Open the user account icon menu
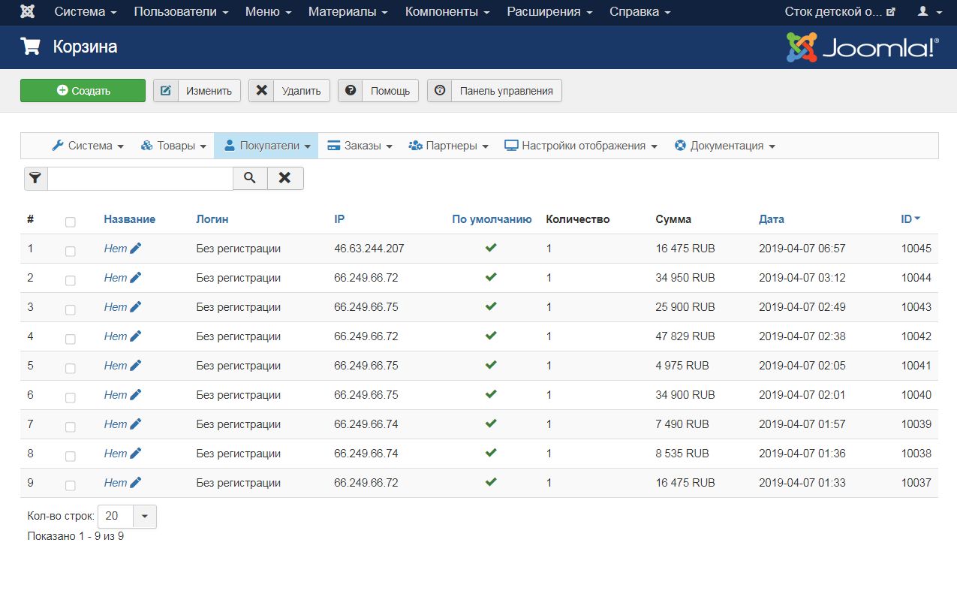The image size is (957, 603). [928, 12]
